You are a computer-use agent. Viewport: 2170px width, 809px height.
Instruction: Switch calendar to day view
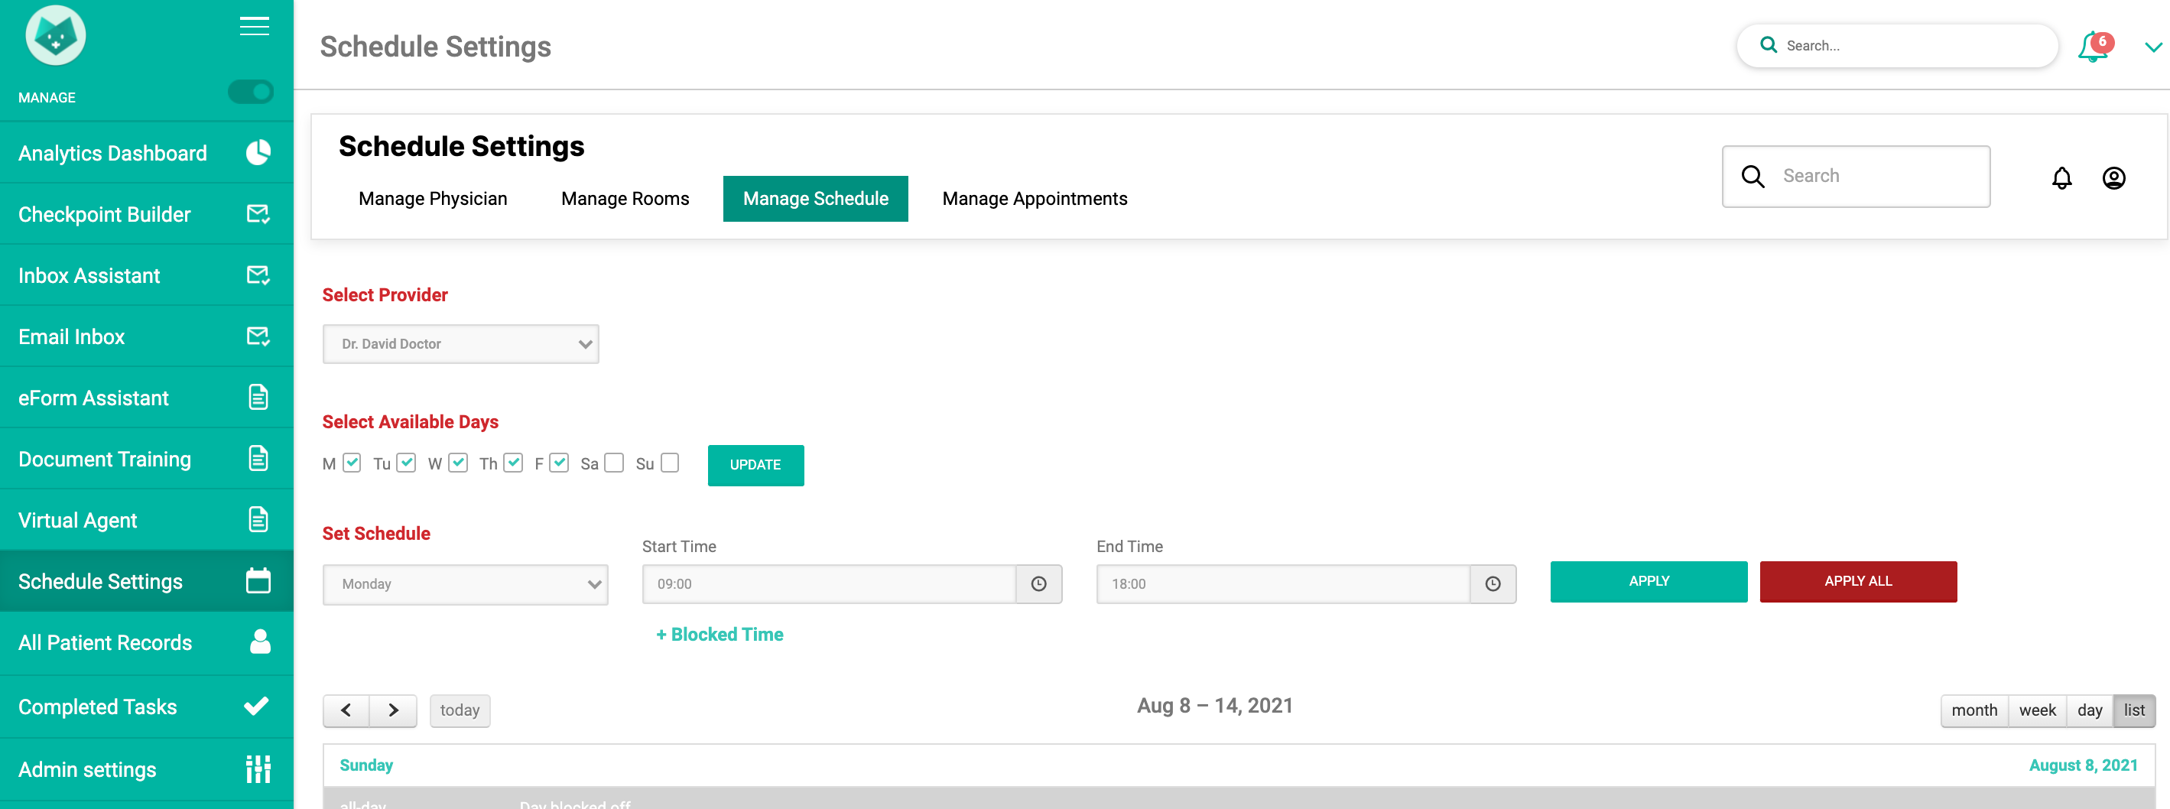[2089, 710]
